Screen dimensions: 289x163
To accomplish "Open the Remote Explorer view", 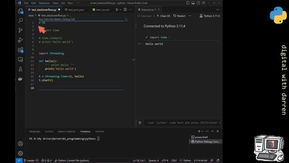I will tap(20, 59).
